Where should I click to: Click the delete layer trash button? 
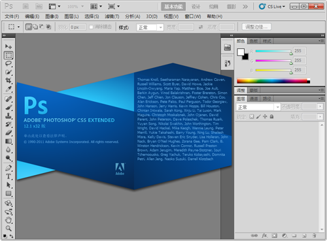pos(314,236)
